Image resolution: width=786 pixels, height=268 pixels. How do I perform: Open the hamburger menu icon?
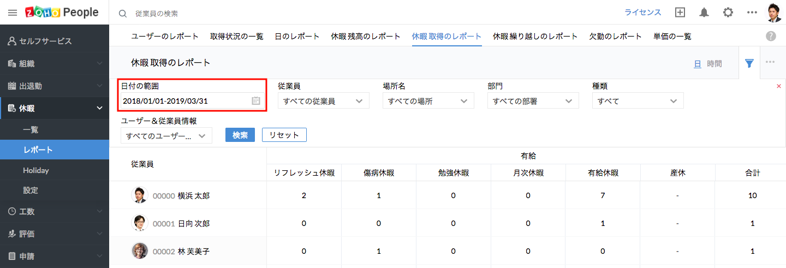[12, 13]
